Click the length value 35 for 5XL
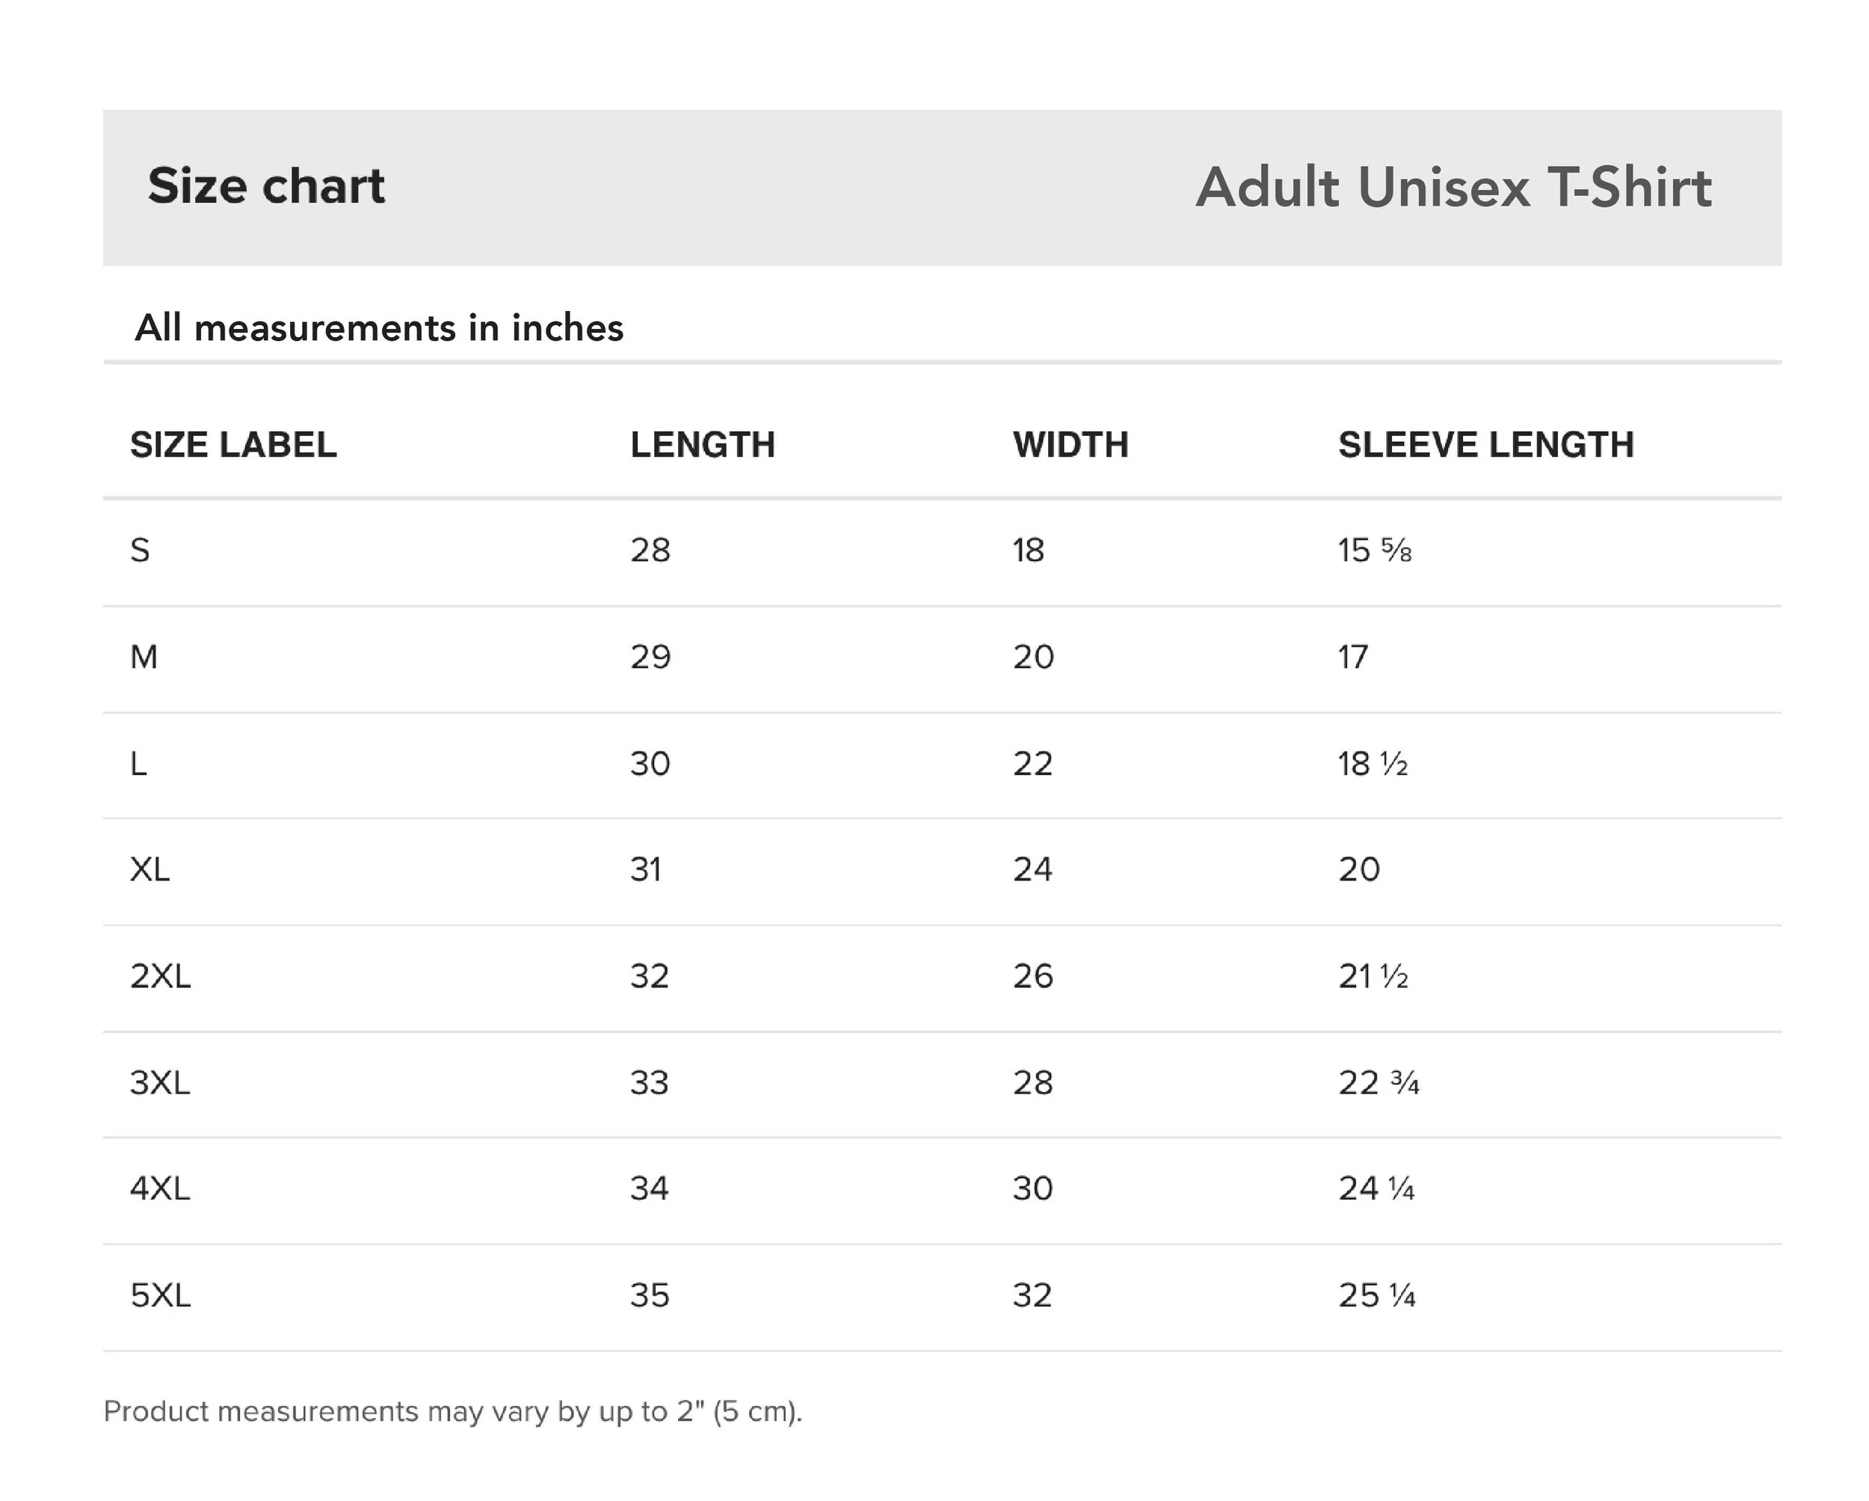1869x1501 pixels. pos(650,1295)
